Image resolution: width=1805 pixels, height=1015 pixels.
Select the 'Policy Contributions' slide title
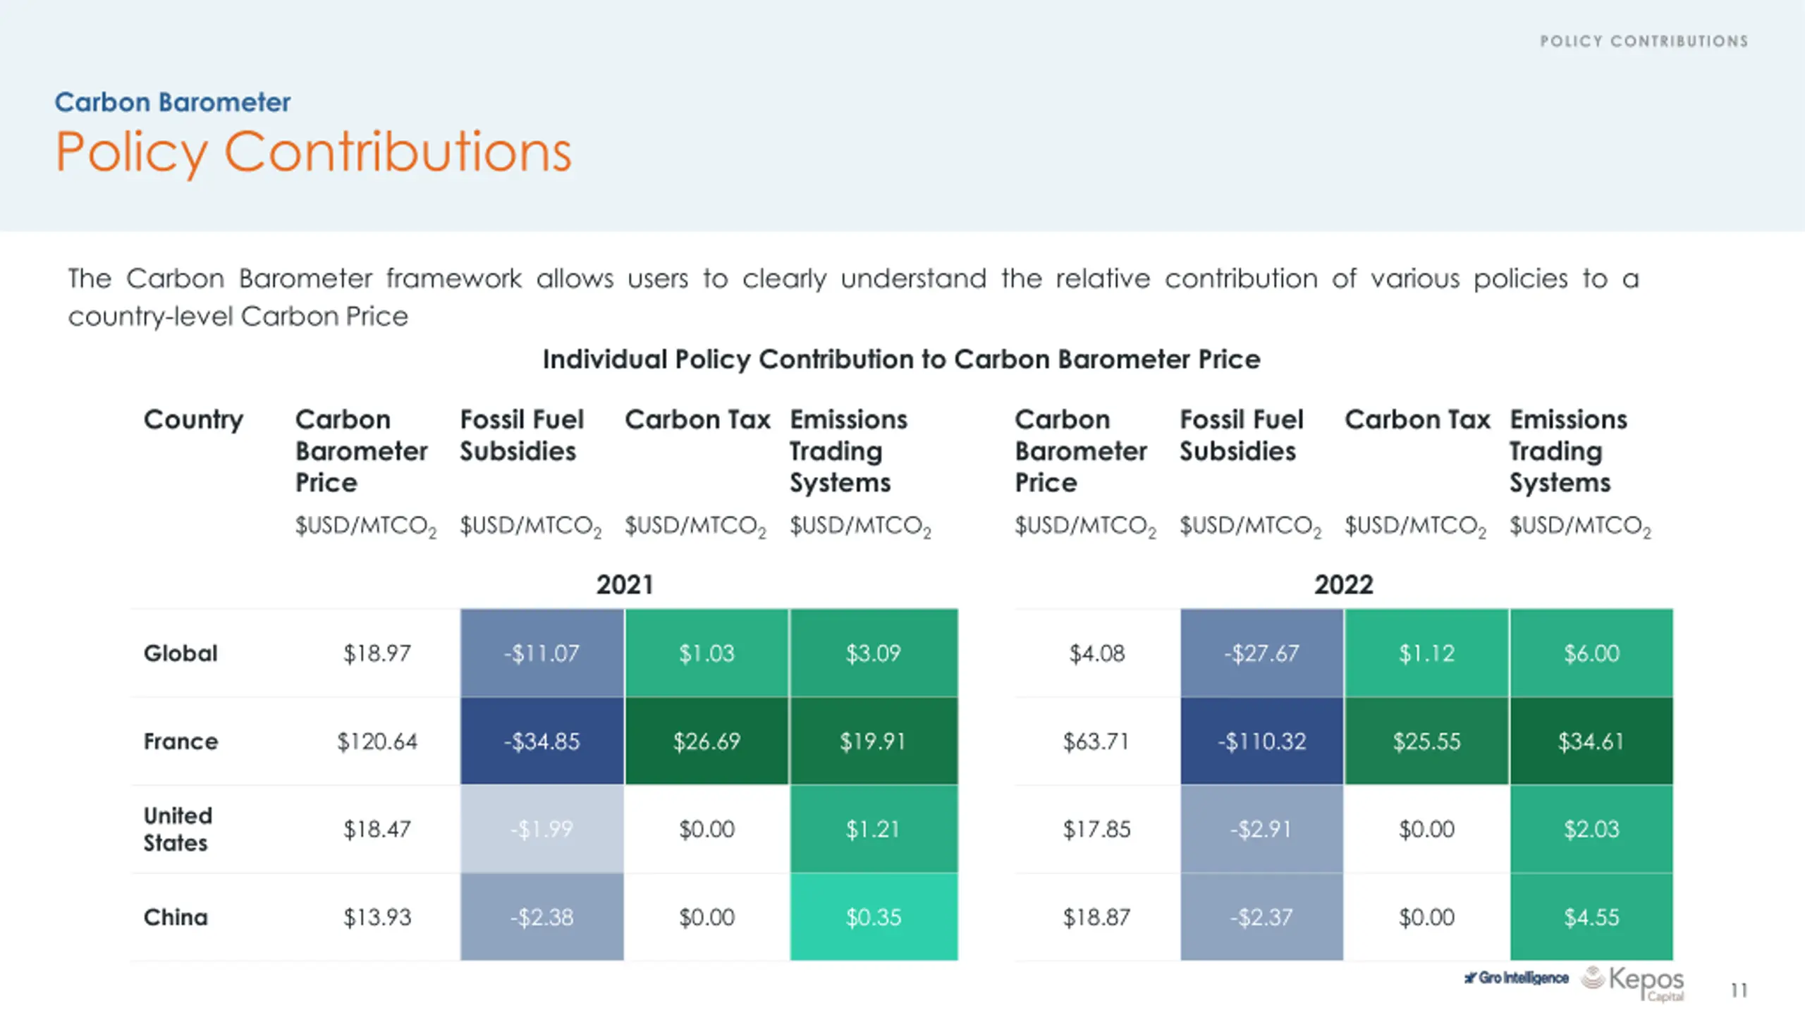313,152
